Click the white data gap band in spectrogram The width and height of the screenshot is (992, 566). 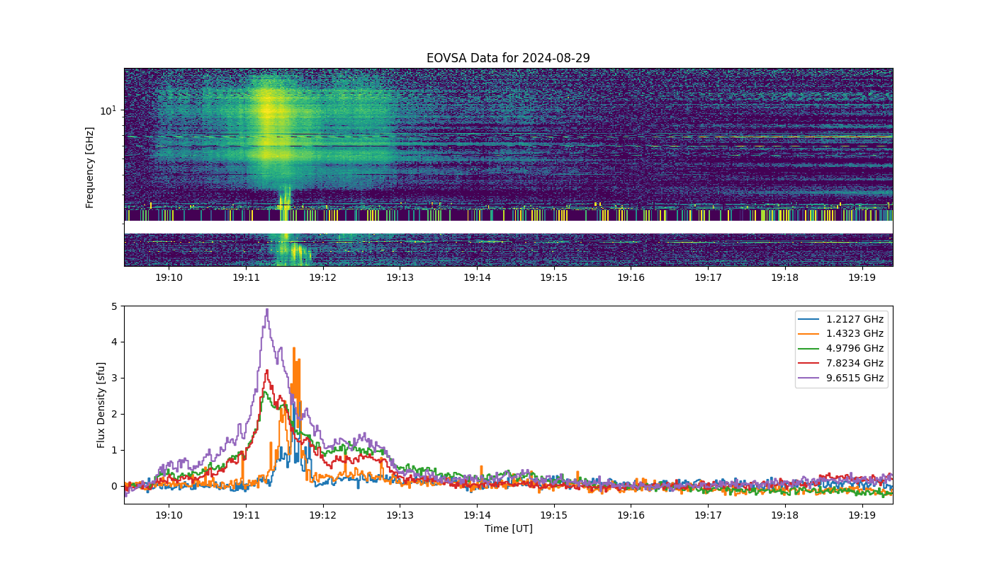[x=508, y=227]
